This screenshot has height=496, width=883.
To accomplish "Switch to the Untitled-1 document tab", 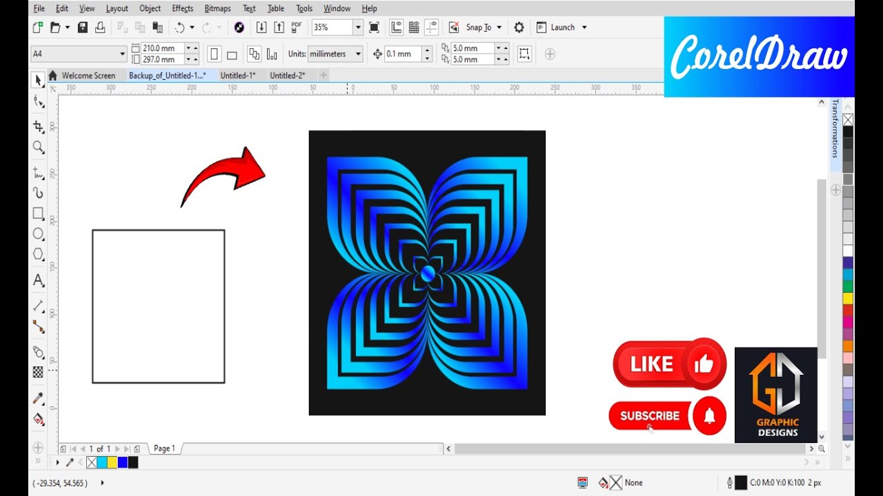I will pos(238,76).
